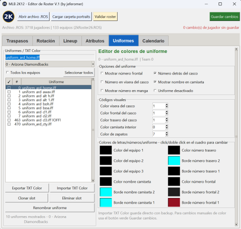Click the 2K logo icon
The width and height of the screenshot is (241, 229).
9,17
